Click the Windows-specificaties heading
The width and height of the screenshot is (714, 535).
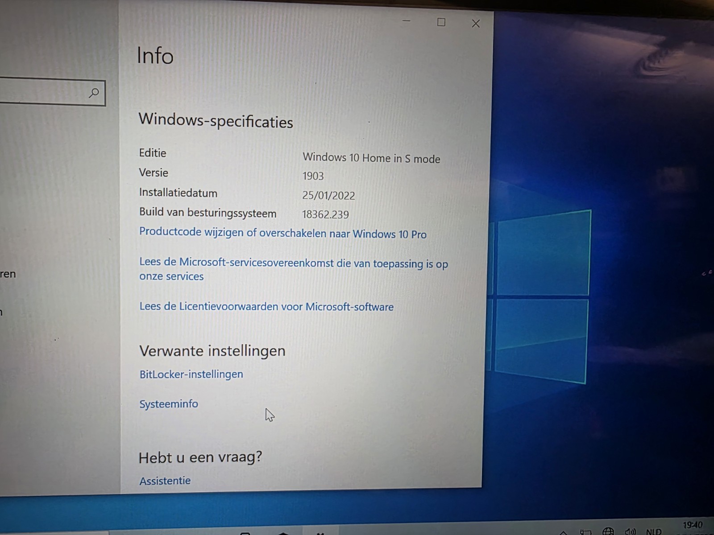pos(216,120)
